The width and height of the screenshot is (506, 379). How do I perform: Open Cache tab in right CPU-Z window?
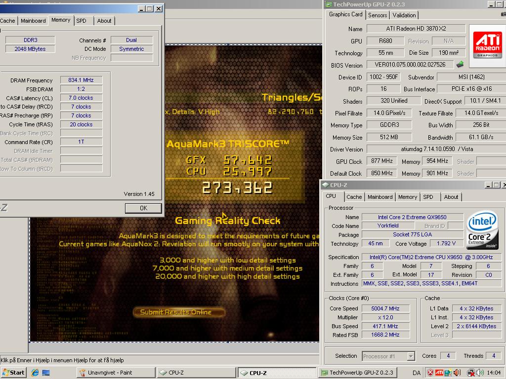coord(354,197)
